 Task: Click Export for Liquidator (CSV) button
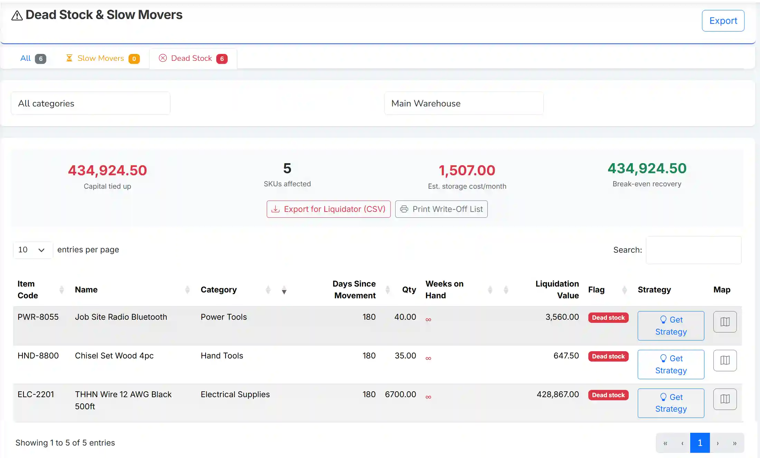click(329, 209)
